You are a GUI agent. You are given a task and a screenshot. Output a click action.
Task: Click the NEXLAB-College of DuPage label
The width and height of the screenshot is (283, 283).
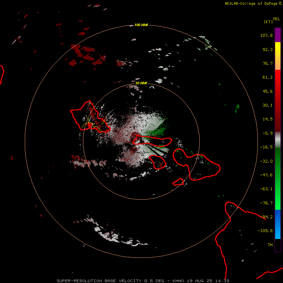click(253, 3)
